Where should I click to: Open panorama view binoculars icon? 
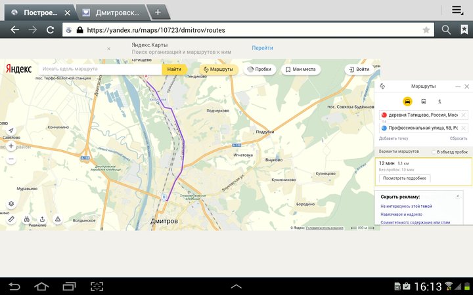coord(26,219)
